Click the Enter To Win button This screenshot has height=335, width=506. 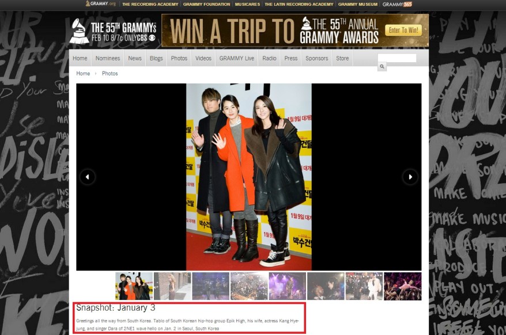click(x=403, y=30)
